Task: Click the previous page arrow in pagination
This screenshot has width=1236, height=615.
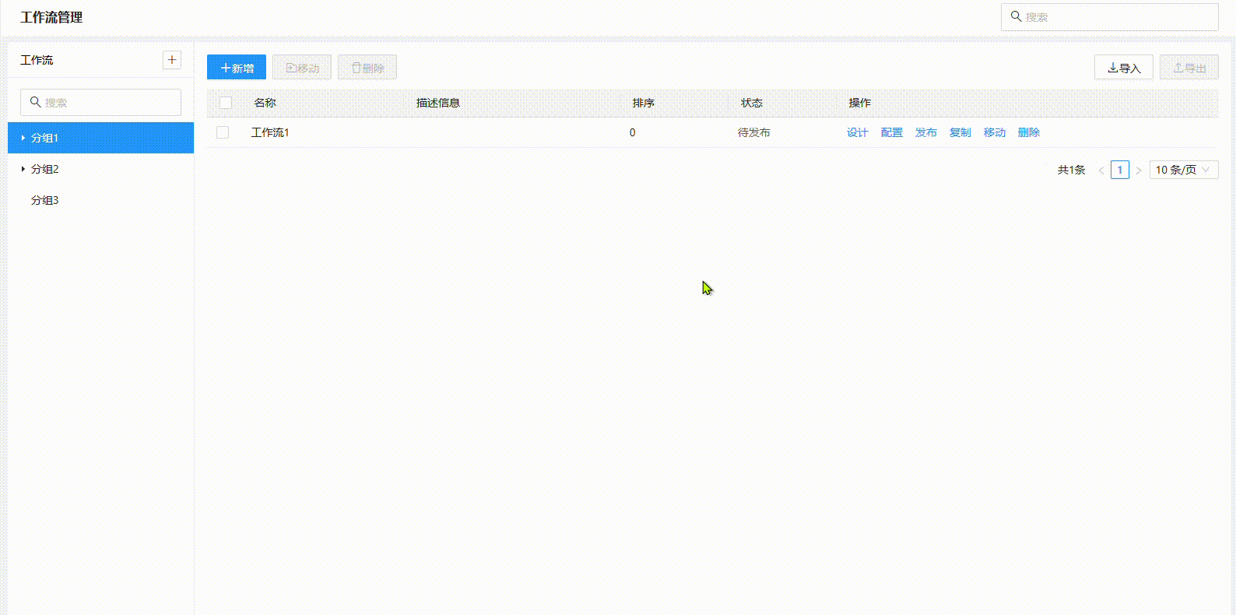Action: (x=1101, y=170)
